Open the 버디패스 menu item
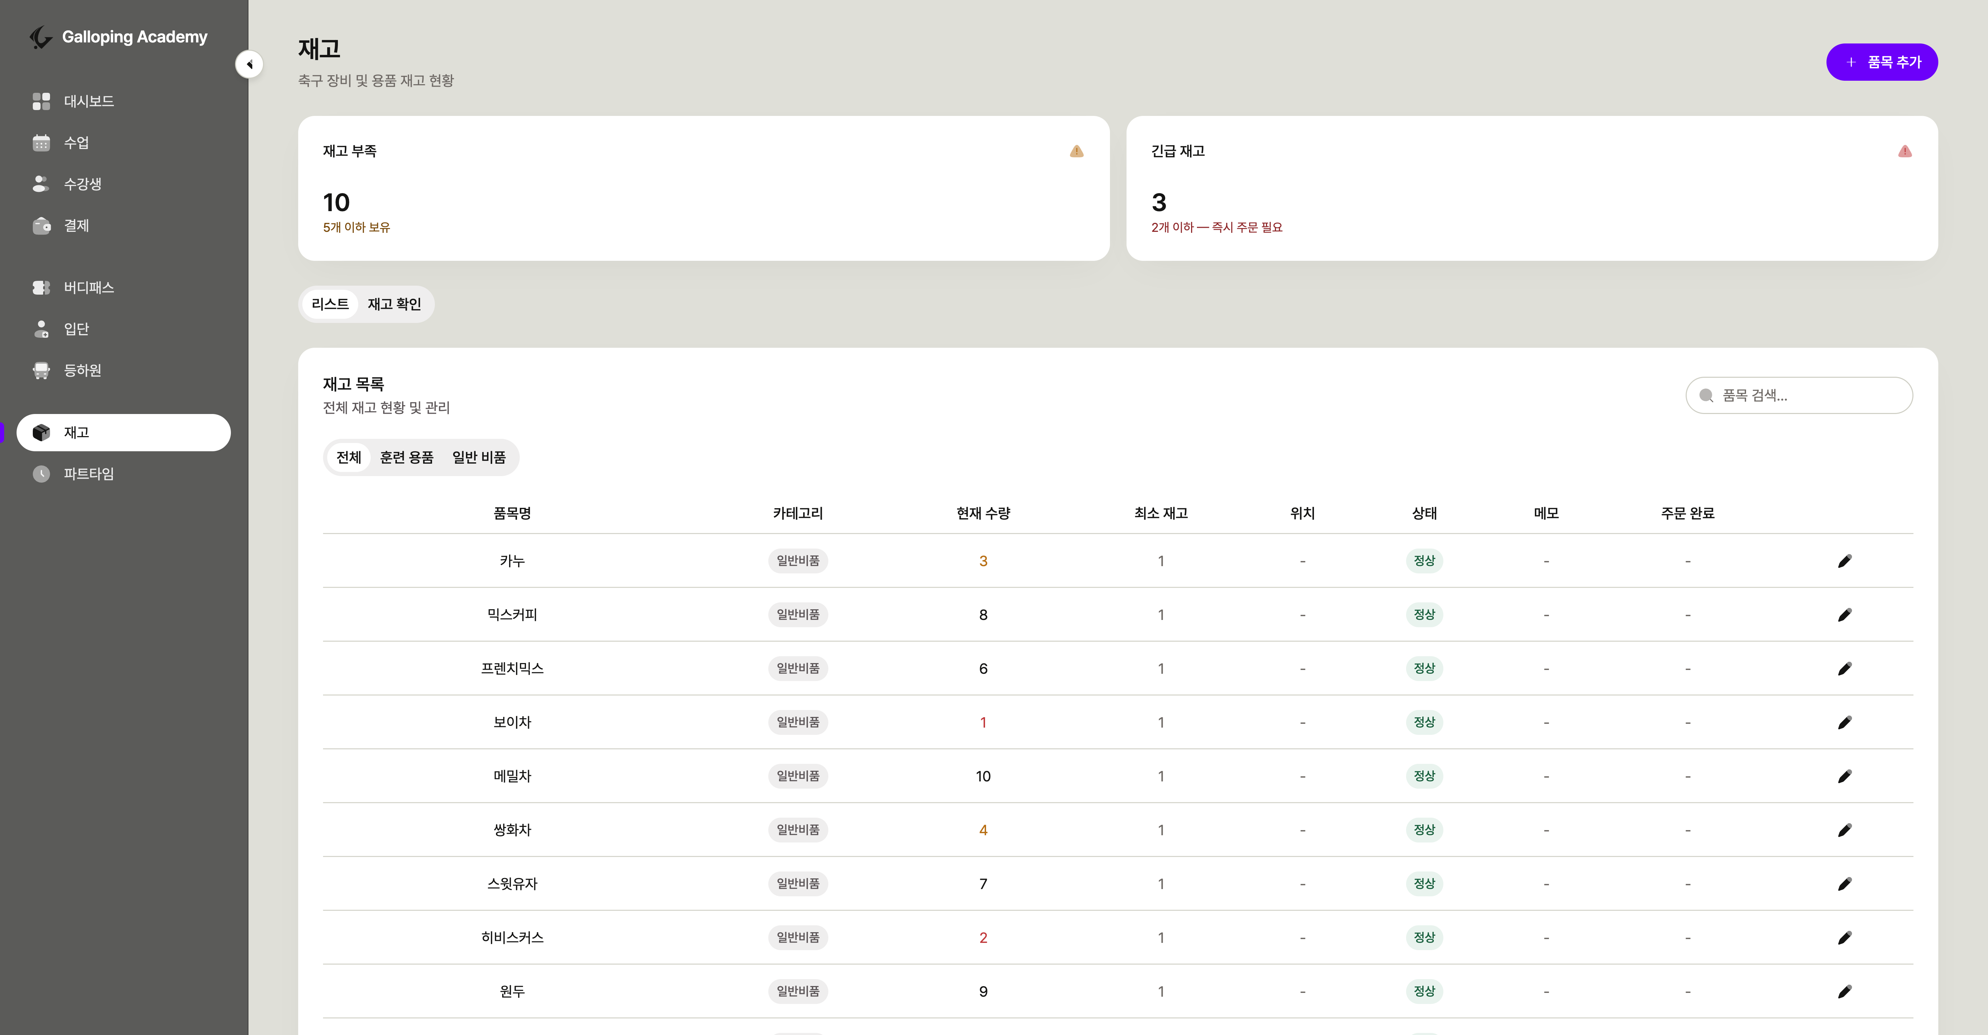This screenshot has height=1035, width=1988. coord(124,288)
